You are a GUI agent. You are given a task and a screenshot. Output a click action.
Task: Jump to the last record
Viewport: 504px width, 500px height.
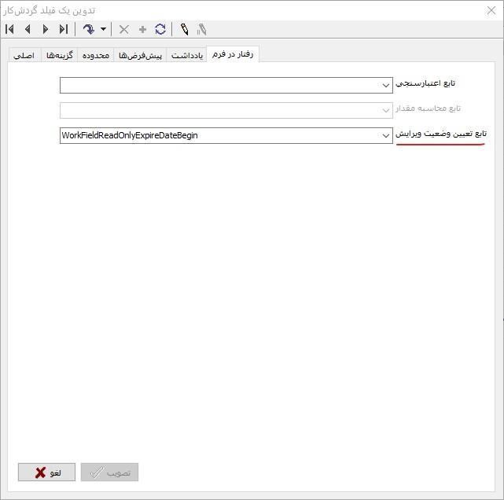63,30
